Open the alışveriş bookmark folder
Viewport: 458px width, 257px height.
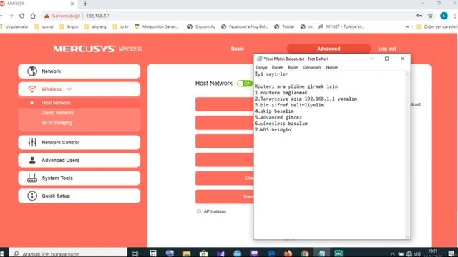[x=95, y=26]
